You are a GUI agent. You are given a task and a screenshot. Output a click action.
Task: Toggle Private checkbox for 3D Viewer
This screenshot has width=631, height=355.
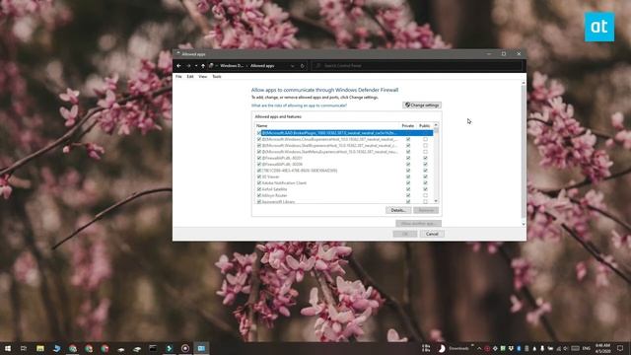[408, 177]
